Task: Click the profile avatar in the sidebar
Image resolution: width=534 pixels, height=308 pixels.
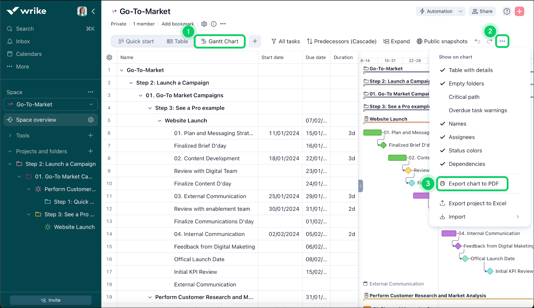Action: coord(82,11)
